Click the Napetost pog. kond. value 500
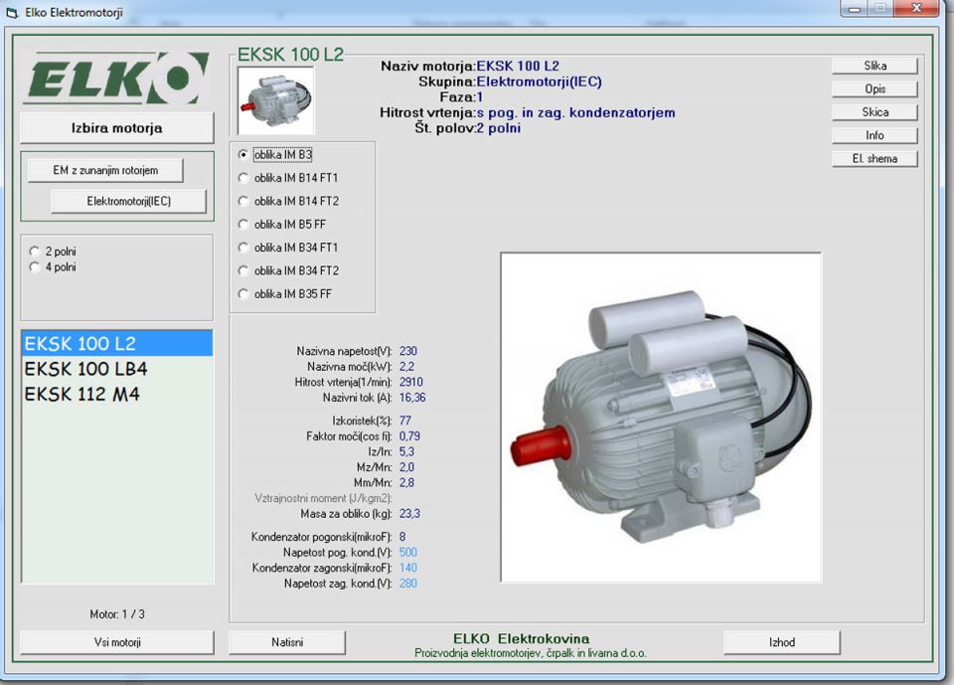This screenshot has width=954, height=685. 407,552
